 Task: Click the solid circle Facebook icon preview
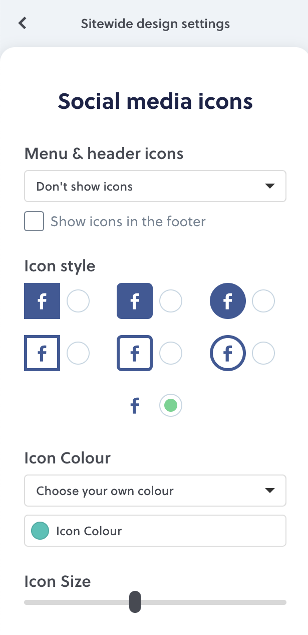228,301
